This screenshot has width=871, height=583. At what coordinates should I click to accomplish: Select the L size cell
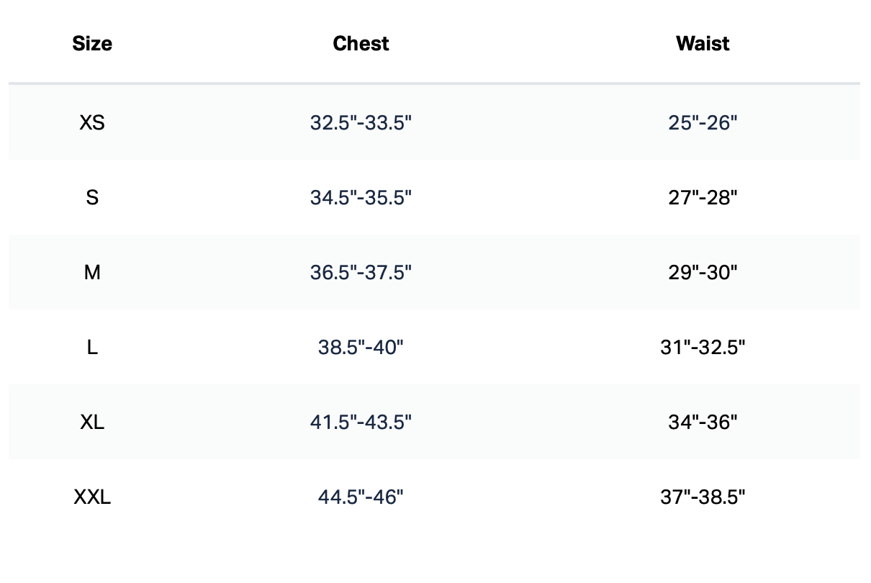coord(92,348)
